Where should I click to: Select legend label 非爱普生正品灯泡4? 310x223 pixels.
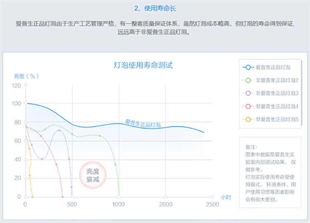[277, 107]
